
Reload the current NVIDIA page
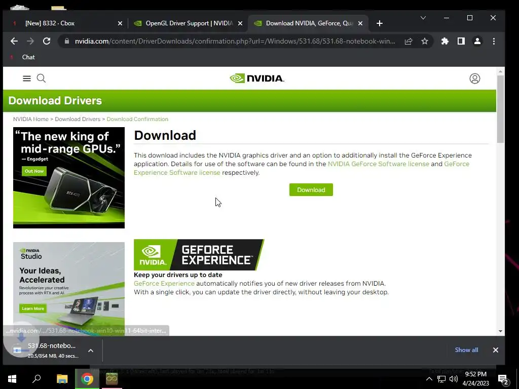coord(47,41)
